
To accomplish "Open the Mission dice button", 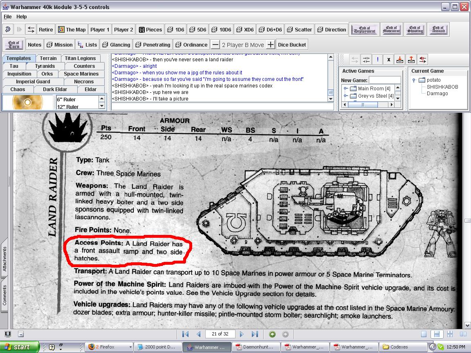I will (x=60, y=45).
